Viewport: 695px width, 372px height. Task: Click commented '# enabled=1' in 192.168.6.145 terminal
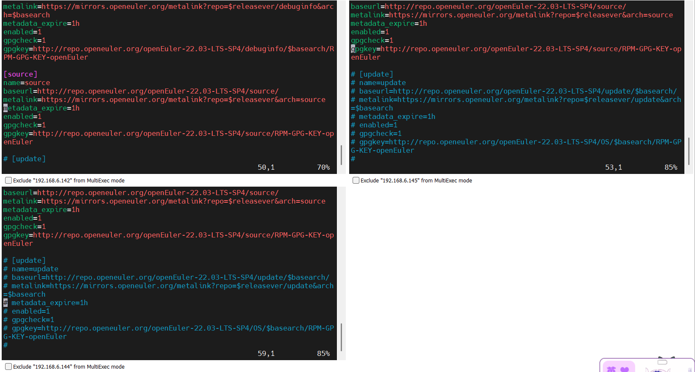tap(374, 125)
